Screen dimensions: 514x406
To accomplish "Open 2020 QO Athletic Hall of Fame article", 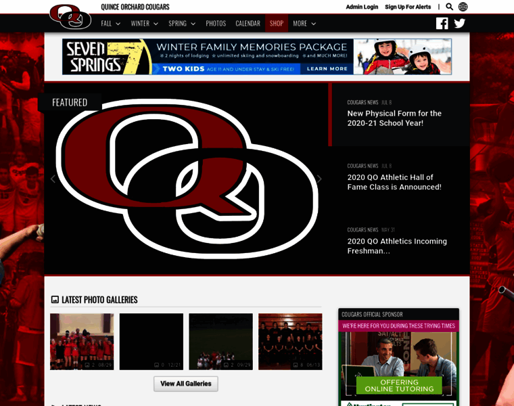I will [x=394, y=182].
